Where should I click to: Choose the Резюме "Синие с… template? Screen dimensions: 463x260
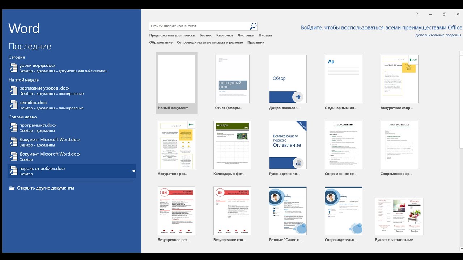288,214
